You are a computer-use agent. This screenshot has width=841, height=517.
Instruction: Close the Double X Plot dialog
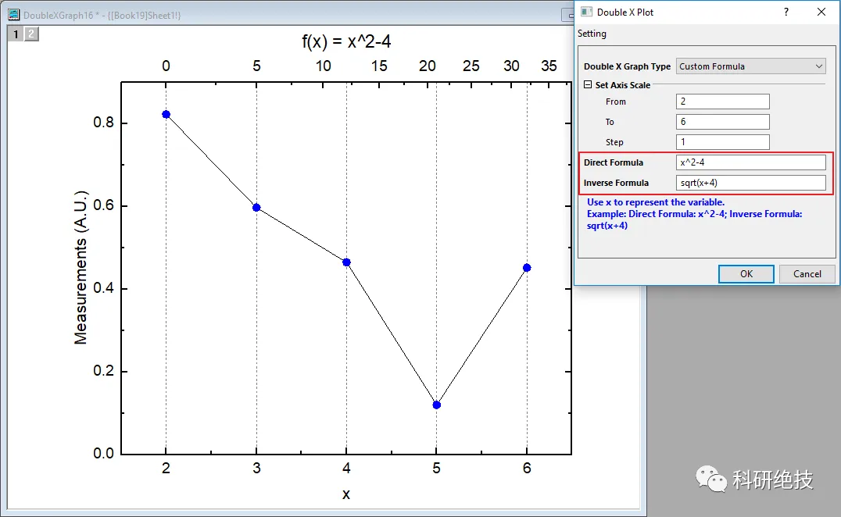point(821,12)
